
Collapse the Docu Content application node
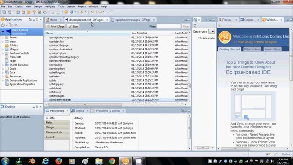(x=3, y=32)
